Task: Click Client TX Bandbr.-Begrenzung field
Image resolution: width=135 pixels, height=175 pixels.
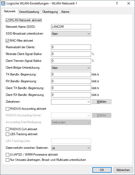Action: click(x=71, y=88)
